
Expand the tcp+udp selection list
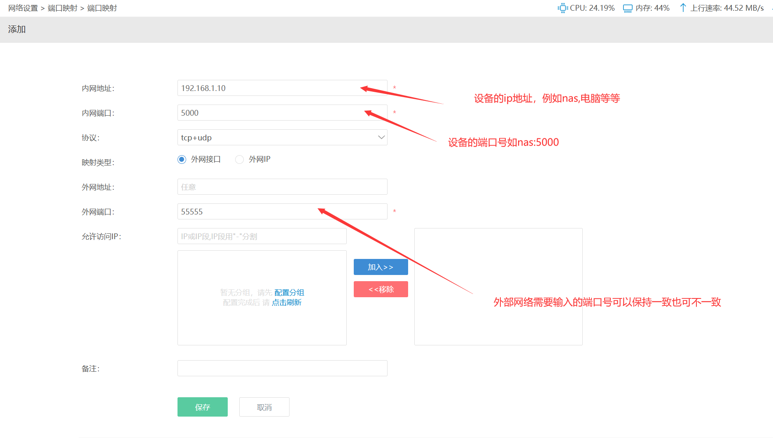[x=381, y=137]
